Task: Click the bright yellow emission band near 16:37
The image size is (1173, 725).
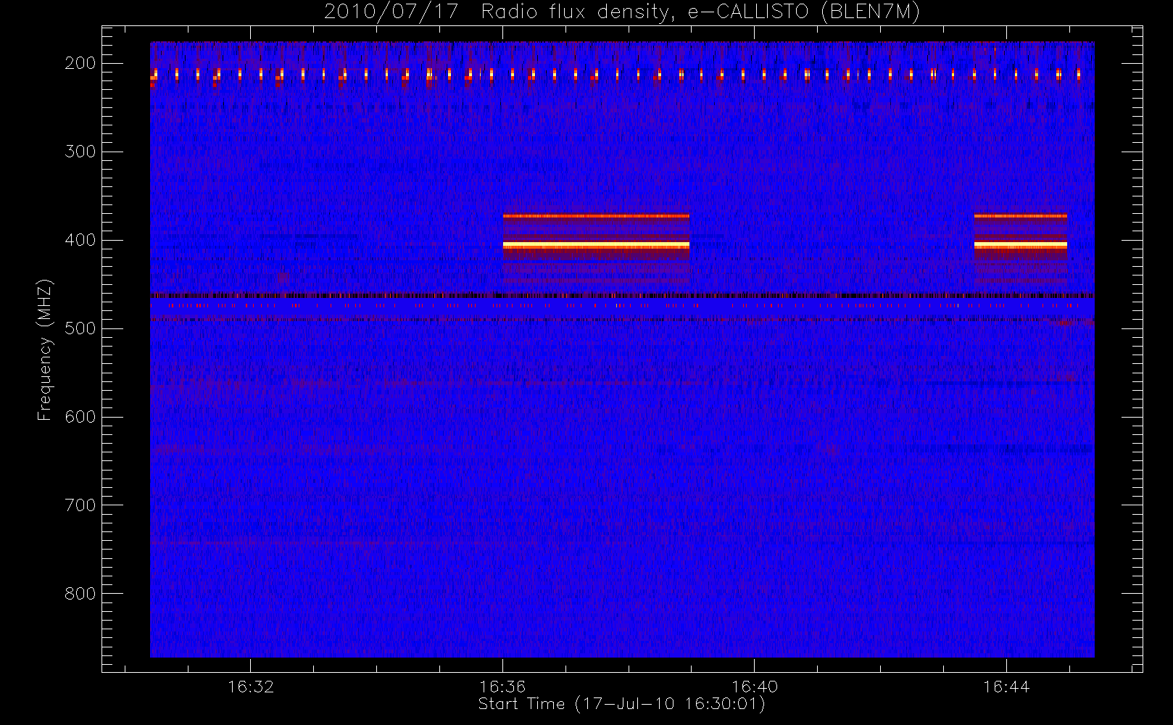Action: click(x=596, y=246)
